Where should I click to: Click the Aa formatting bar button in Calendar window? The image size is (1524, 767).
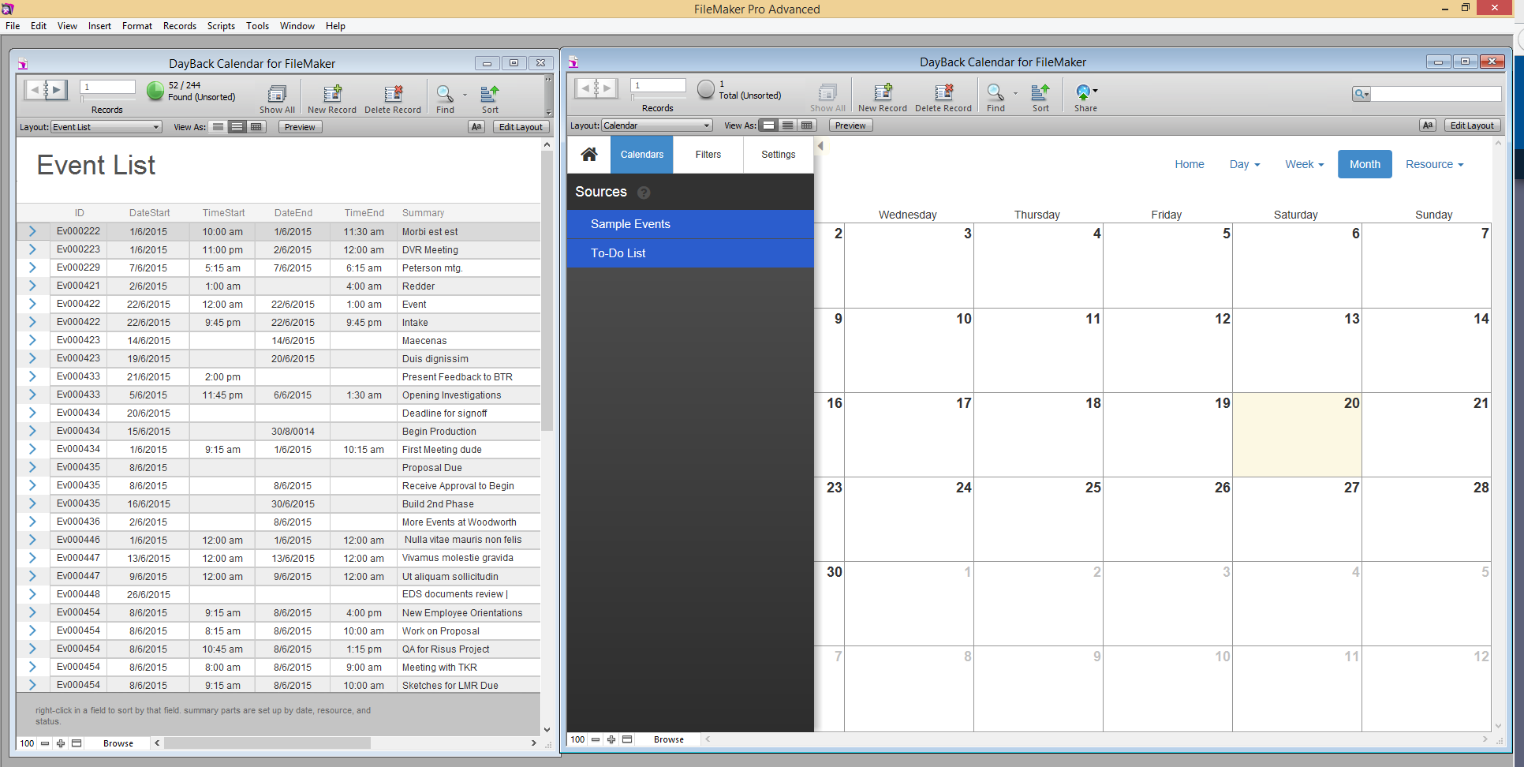pyautogui.click(x=1428, y=125)
